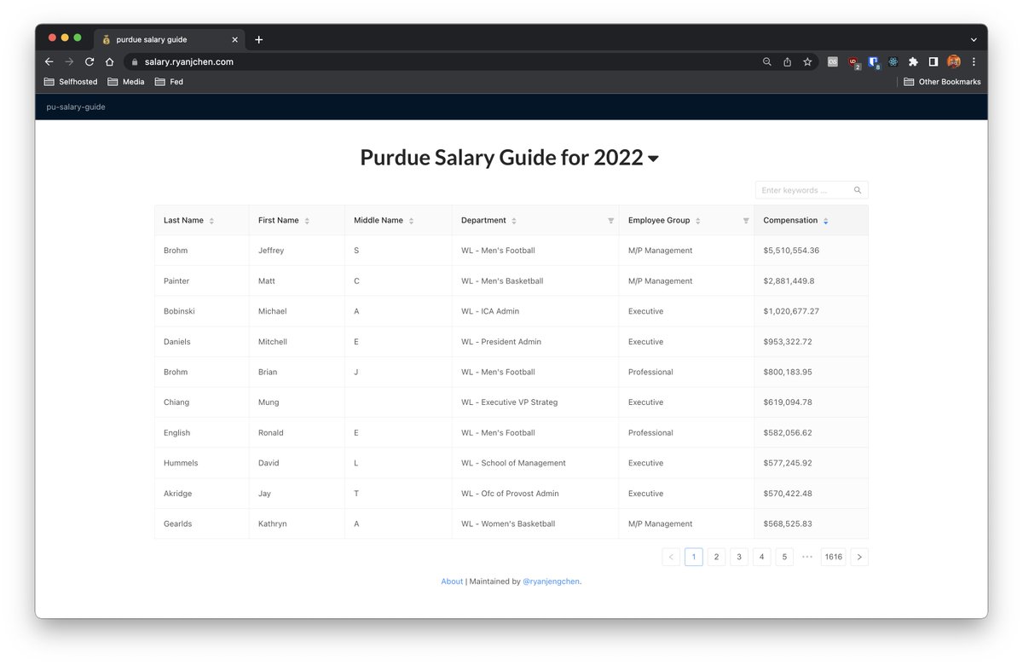Image resolution: width=1023 pixels, height=665 pixels.
Task: Go to pagination page 2
Action: click(x=716, y=557)
